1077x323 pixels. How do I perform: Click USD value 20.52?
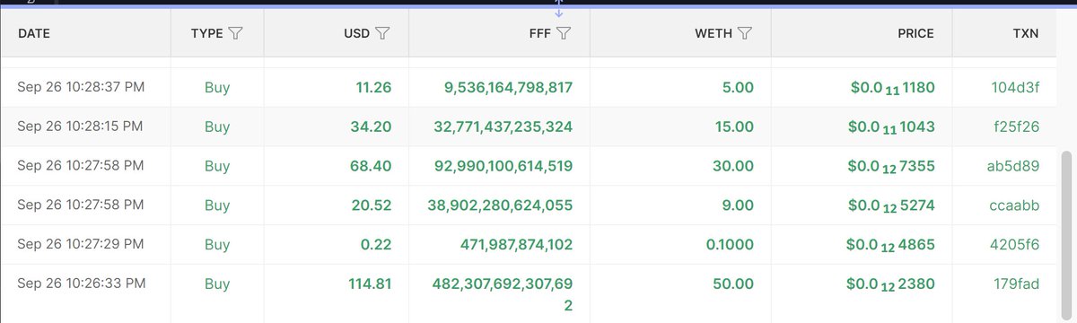tap(371, 205)
